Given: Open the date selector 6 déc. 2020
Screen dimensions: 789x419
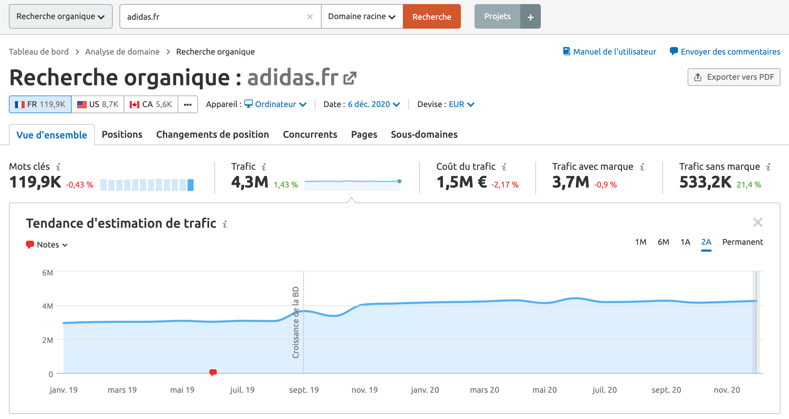Looking at the screenshot, I should pyautogui.click(x=374, y=104).
